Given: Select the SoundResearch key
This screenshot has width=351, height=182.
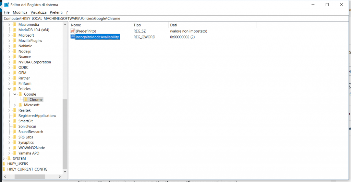Looking at the screenshot, I should [31, 132].
